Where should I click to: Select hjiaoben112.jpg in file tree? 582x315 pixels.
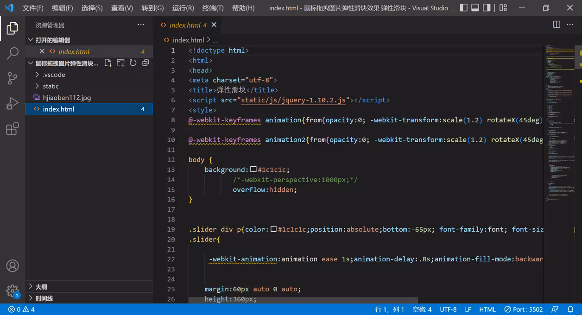[x=89, y=98]
